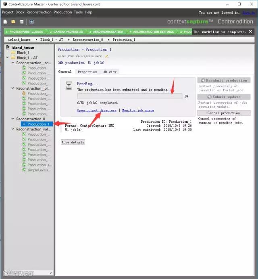Collapse the Reconstruction_8 node
Image resolution: width=258 pixels, height=279 pixels.
tap(13, 119)
